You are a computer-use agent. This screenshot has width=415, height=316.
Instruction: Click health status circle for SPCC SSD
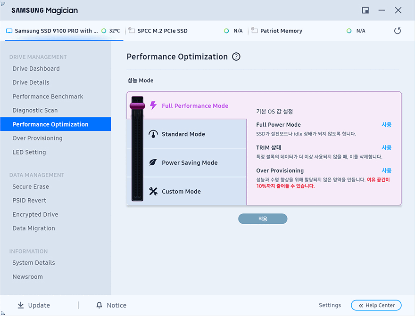click(226, 31)
